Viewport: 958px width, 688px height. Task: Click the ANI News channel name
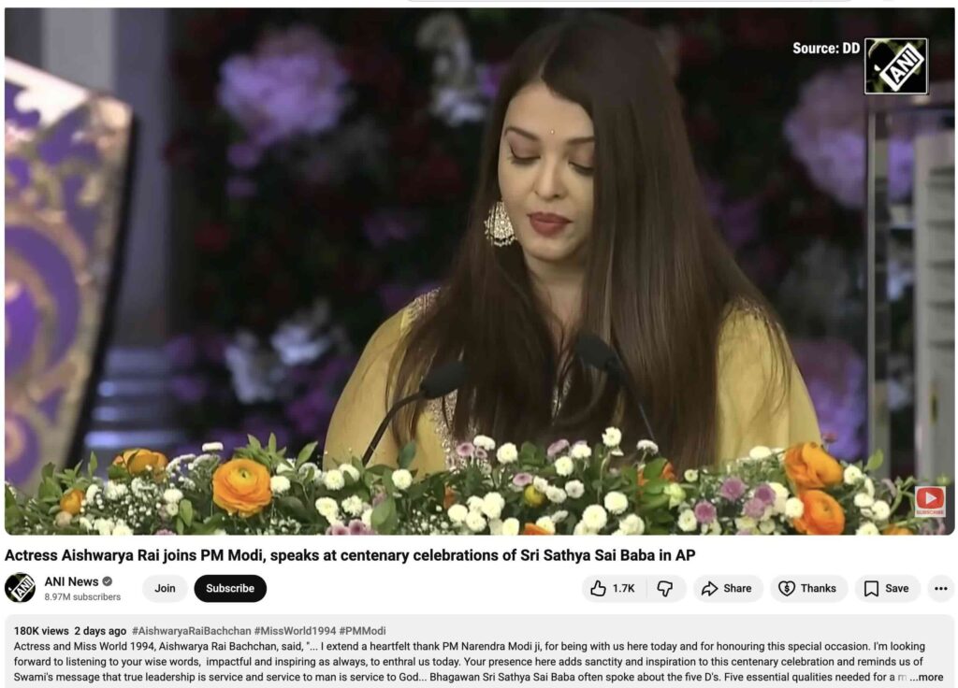[x=71, y=581]
